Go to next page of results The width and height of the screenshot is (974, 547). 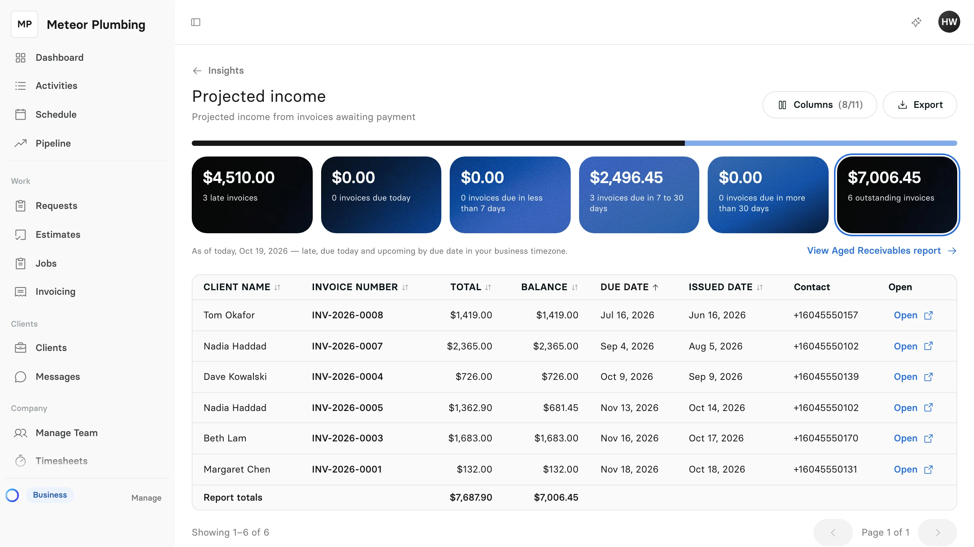[937, 533]
